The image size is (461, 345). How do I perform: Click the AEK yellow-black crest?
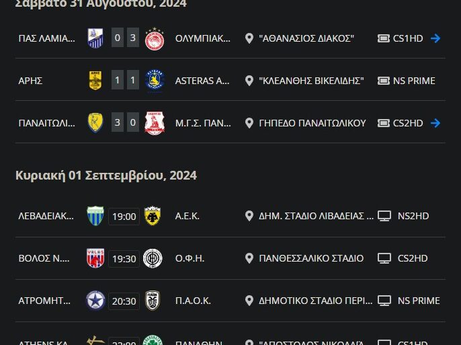(x=153, y=216)
